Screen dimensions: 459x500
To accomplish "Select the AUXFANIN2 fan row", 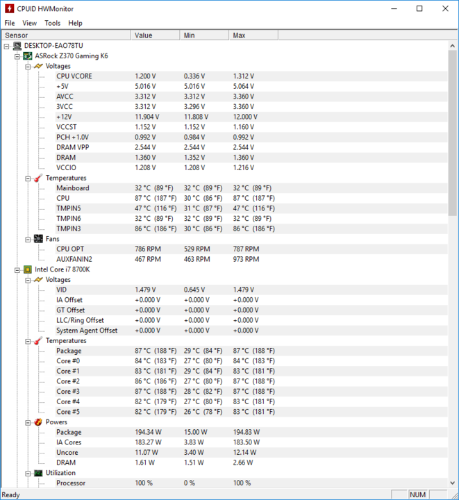I will pyautogui.click(x=251, y=260).
